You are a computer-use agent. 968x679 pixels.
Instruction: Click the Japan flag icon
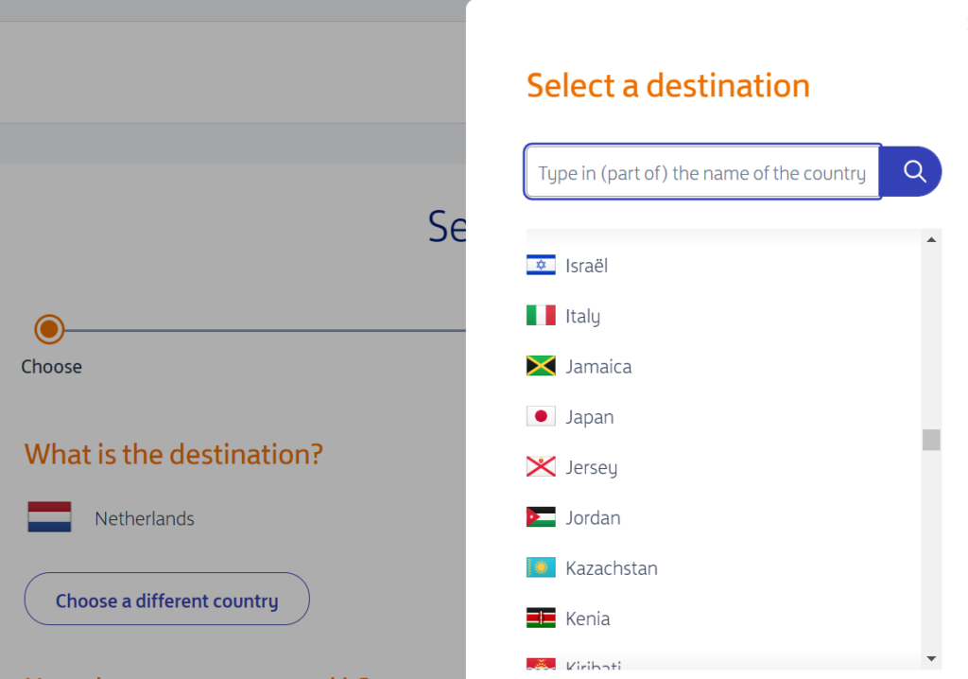pos(541,416)
